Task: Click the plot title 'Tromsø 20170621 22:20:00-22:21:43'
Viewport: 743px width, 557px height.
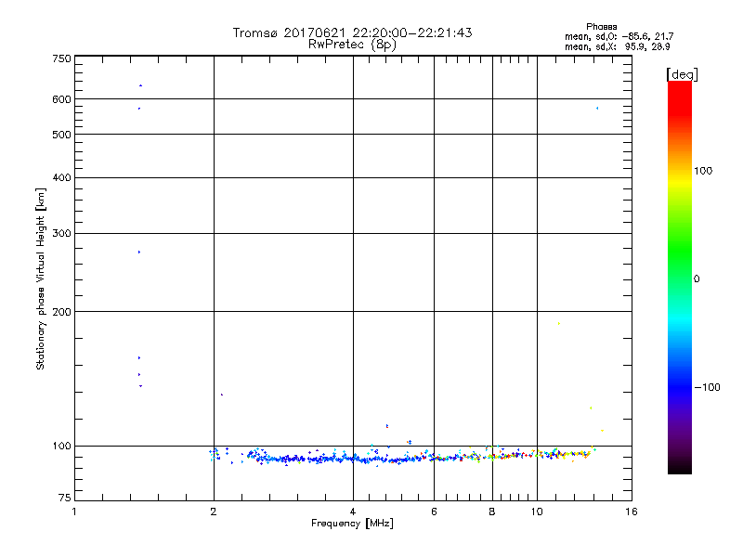Action: (x=352, y=32)
